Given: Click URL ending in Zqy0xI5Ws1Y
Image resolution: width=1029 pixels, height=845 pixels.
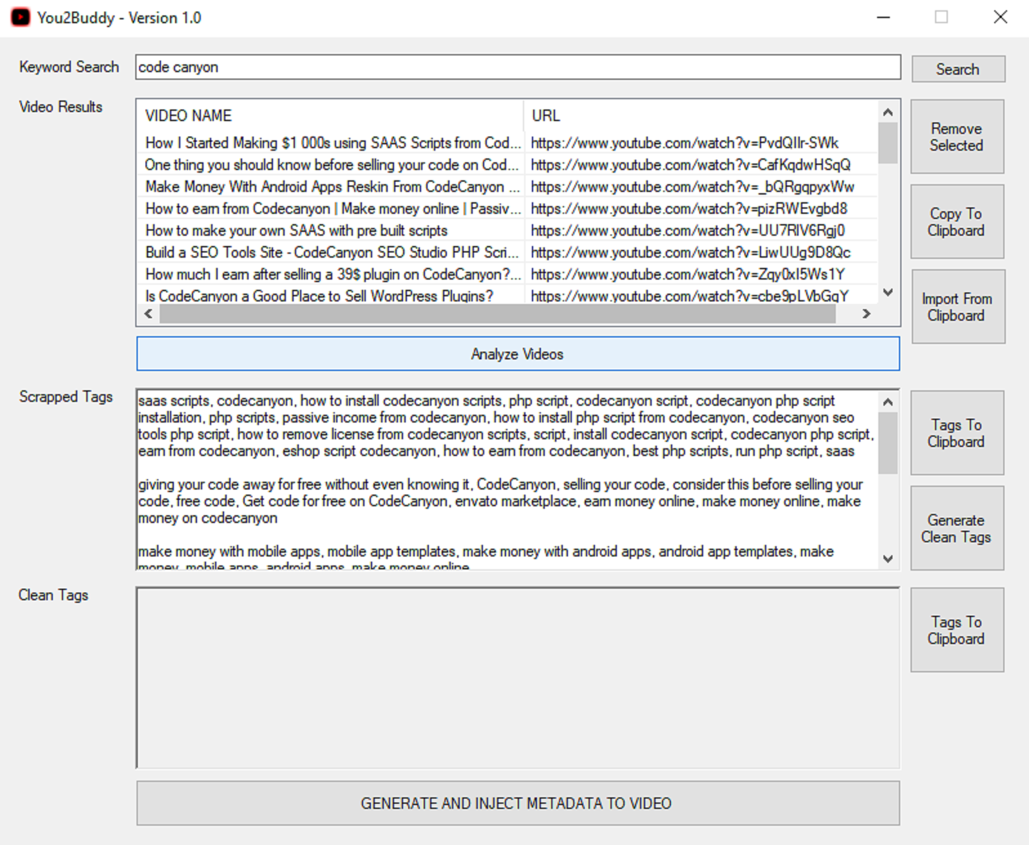Looking at the screenshot, I should point(688,274).
